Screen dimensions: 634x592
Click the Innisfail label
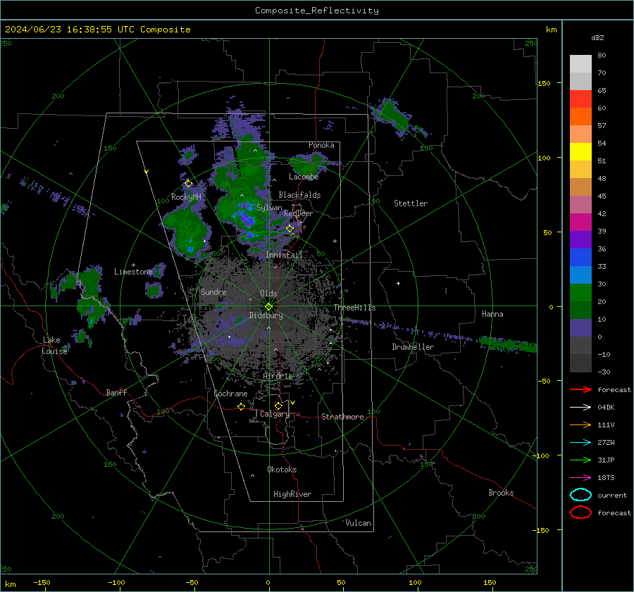coord(285,255)
